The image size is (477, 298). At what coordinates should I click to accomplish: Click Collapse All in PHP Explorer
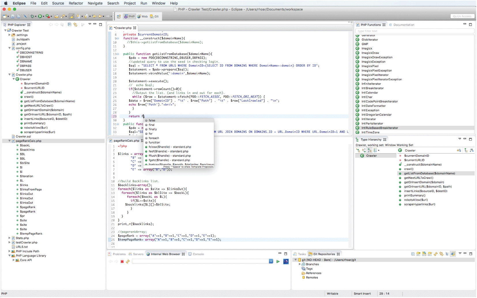pos(69,25)
